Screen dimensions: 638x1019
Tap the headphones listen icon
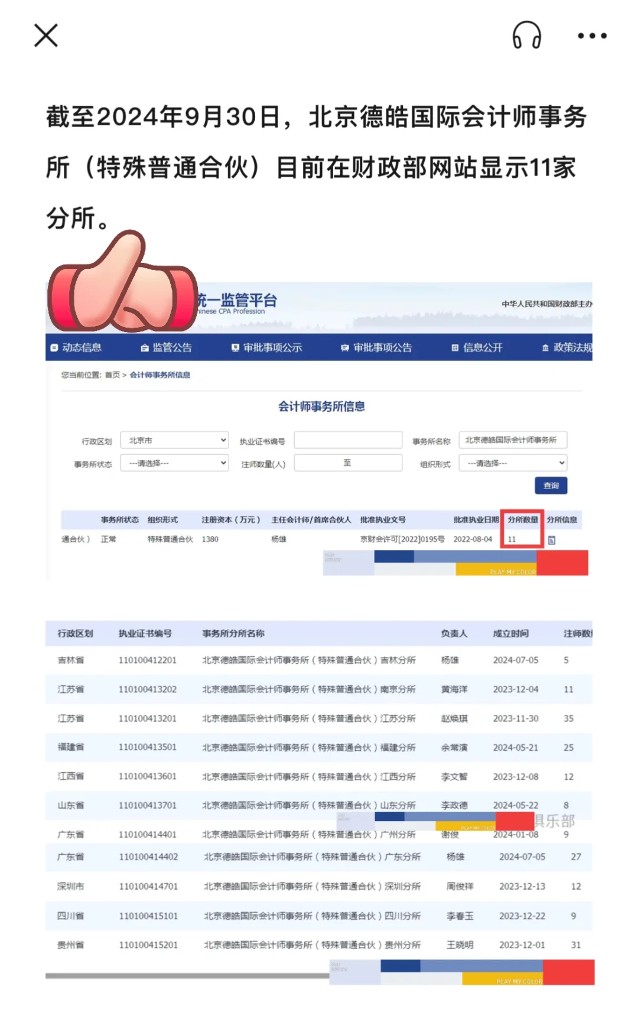pos(526,35)
